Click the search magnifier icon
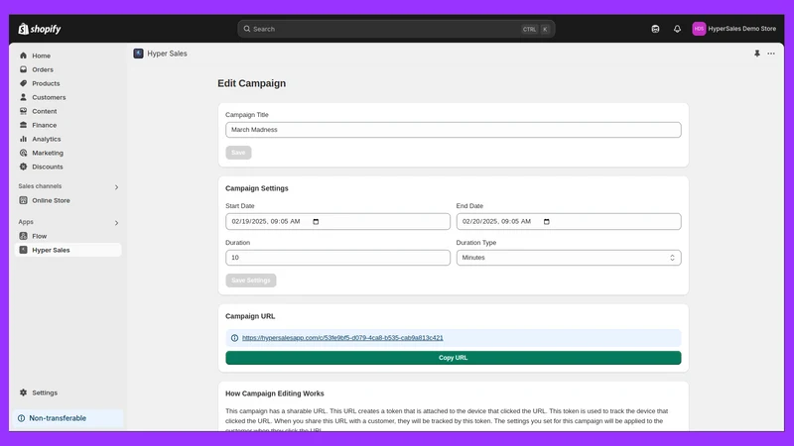This screenshot has height=446, width=794. click(246, 29)
